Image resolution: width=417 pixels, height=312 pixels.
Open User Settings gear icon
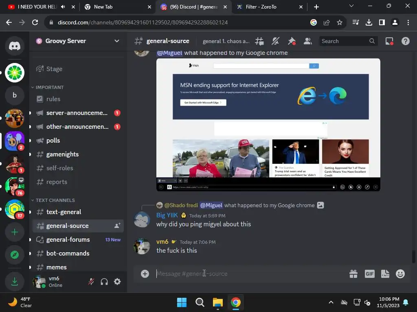coord(117,281)
